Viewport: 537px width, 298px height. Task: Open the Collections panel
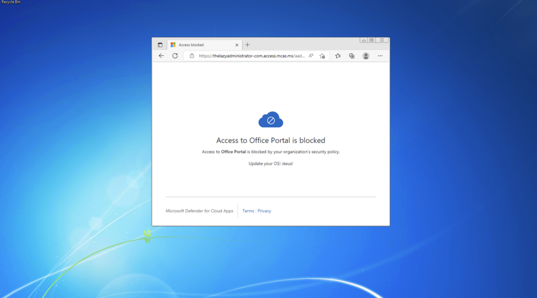point(352,56)
